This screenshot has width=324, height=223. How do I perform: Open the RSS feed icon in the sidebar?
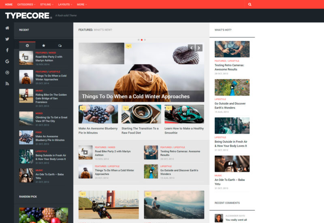point(7,84)
